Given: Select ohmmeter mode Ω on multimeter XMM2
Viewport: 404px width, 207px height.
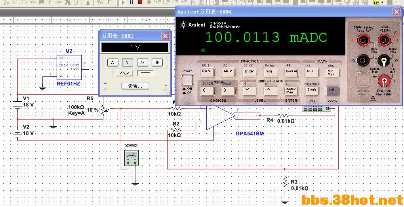Looking at the screenshot, I should [143, 63].
